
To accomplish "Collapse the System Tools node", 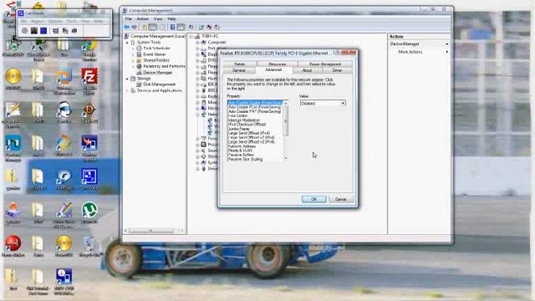I will point(127,43).
